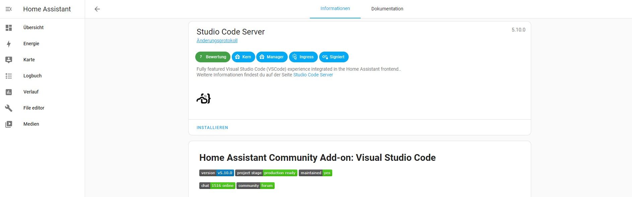Screen dimensions: 632x197
Task: Click the Studio Code Server card title
Action: click(x=230, y=32)
